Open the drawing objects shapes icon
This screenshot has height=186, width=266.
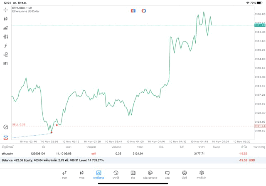click(x=5, y=55)
